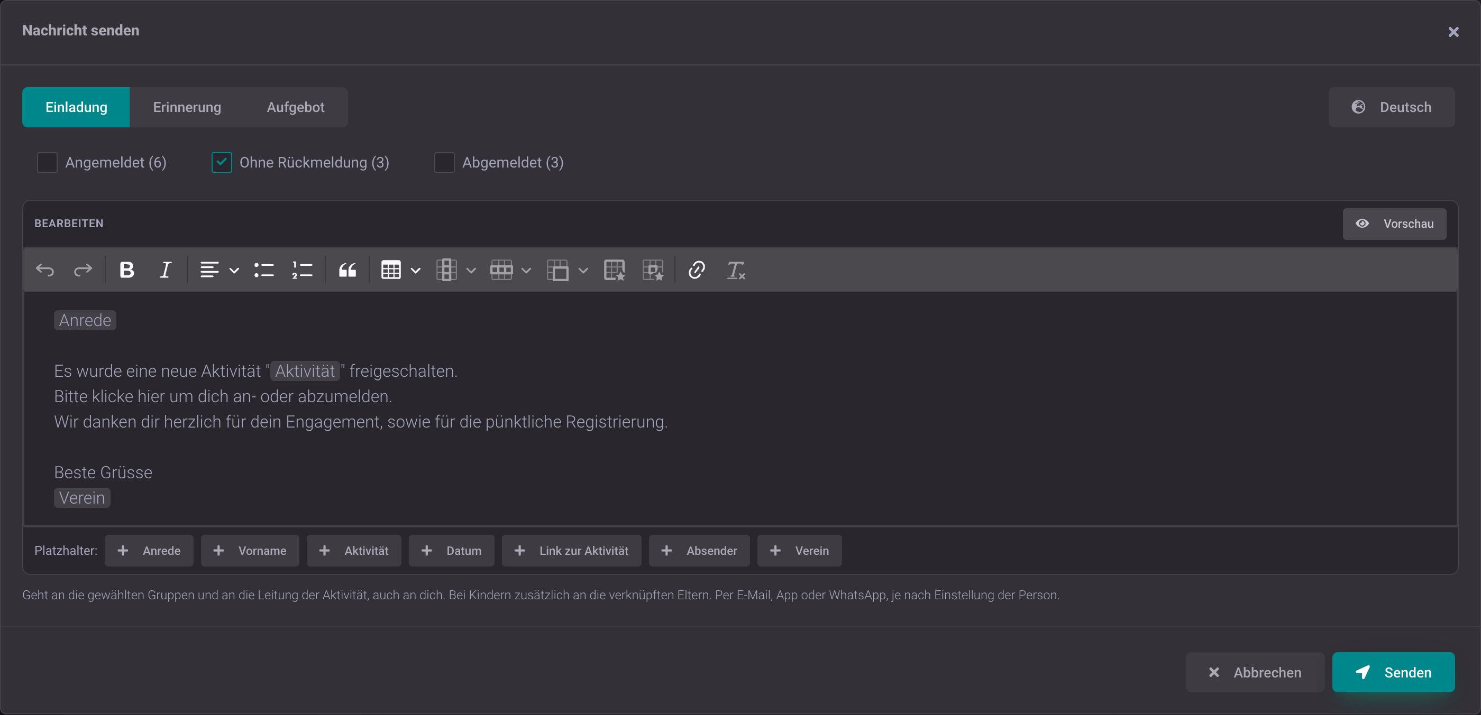Redo the last edit
Viewport: 1481px width, 715px height.
(83, 270)
